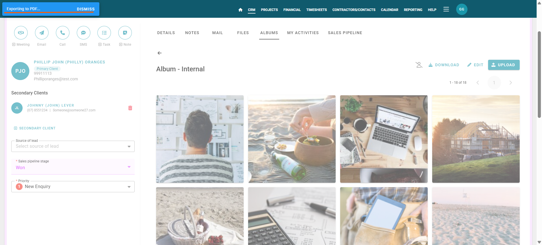Go back using the left arrow above album title
Image resolution: width=542 pixels, height=245 pixels.
pos(159,53)
